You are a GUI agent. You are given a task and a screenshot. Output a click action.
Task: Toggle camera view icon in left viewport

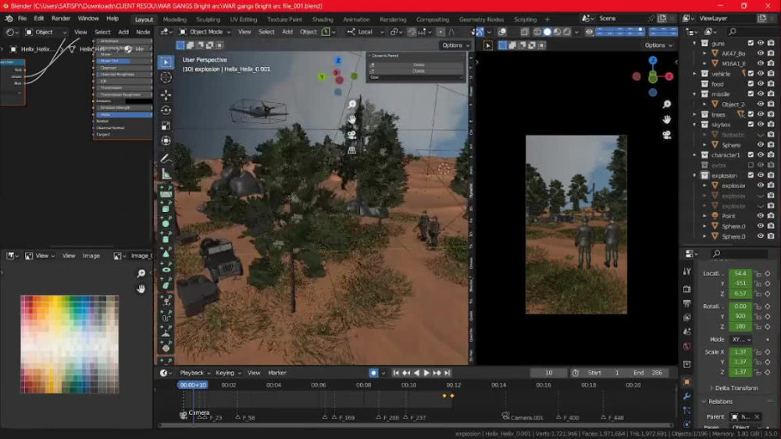click(351, 134)
